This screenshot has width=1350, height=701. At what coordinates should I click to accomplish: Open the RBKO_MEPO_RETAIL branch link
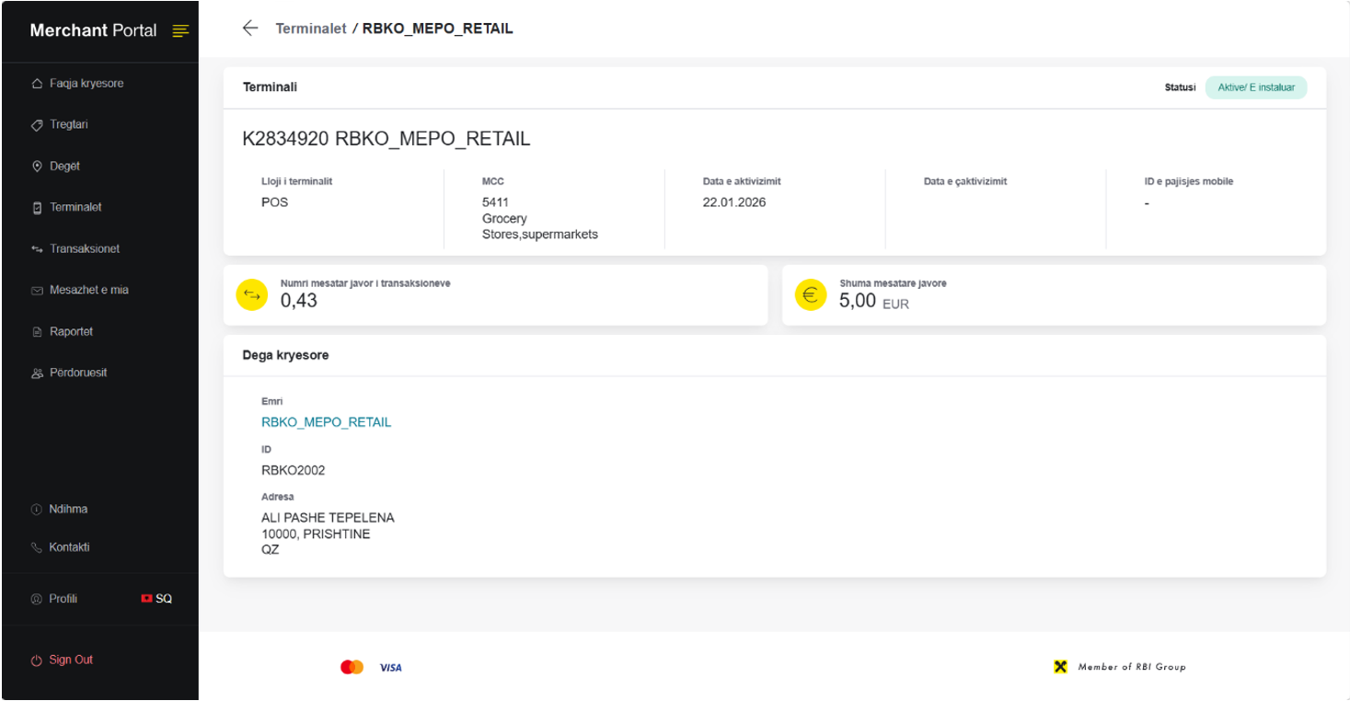(327, 422)
